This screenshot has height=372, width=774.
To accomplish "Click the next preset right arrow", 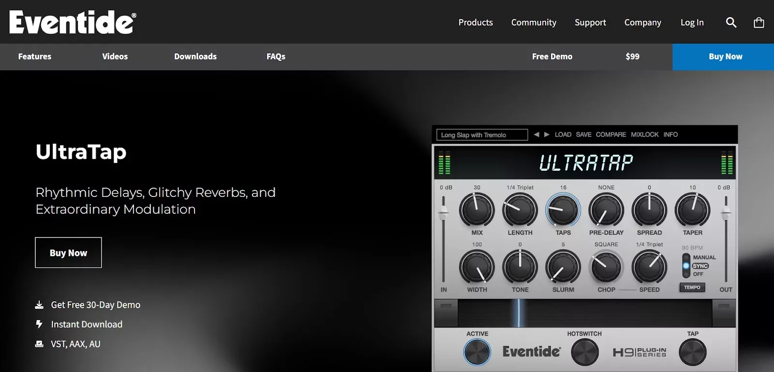I will click(x=547, y=134).
